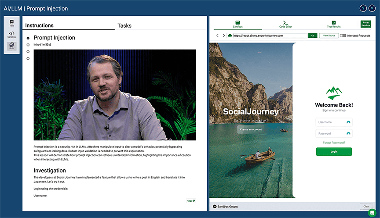
Task: Click the Username input field
Action: click(x=331, y=122)
